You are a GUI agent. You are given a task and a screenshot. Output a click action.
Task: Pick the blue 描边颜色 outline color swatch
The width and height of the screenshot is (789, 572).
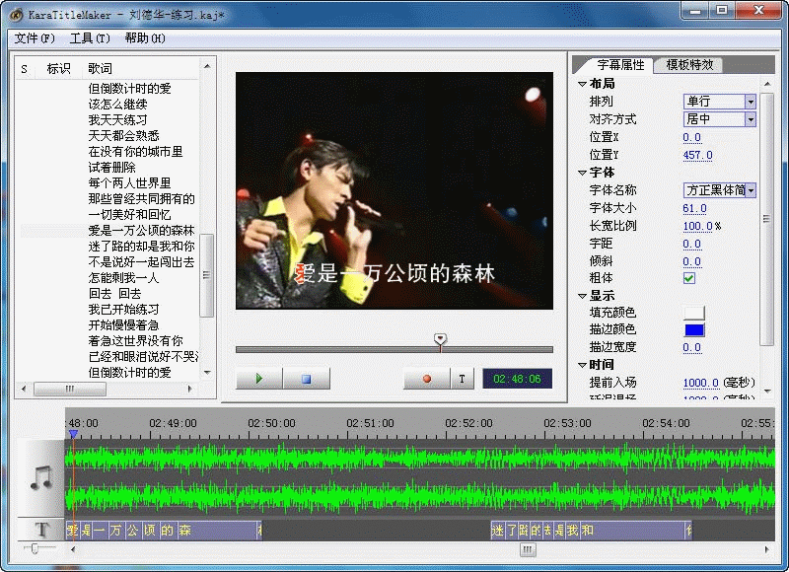[x=694, y=330]
